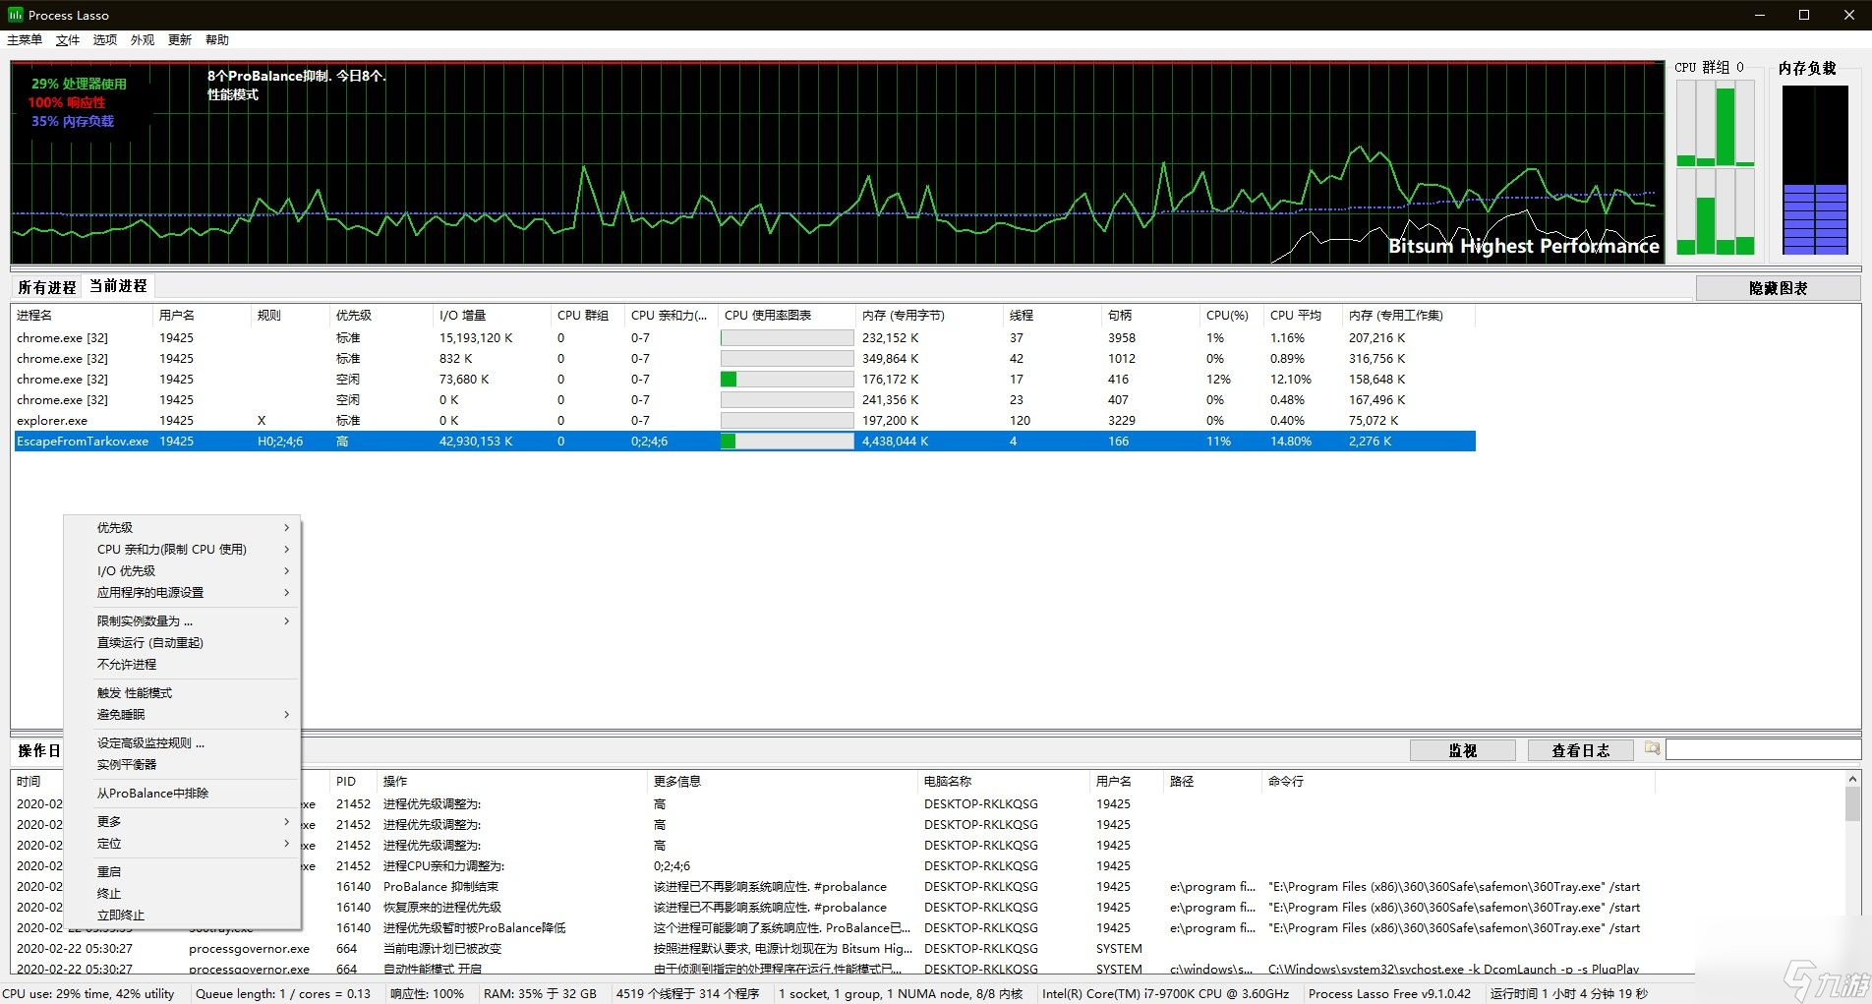Select the EscapeFromTarkov.exe process row
The image size is (1872, 1004).
[744, 442]
